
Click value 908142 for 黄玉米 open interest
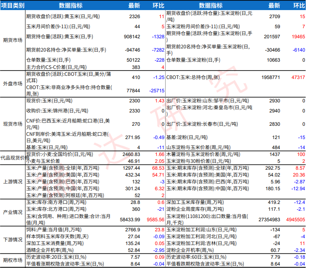pos(132,37)
